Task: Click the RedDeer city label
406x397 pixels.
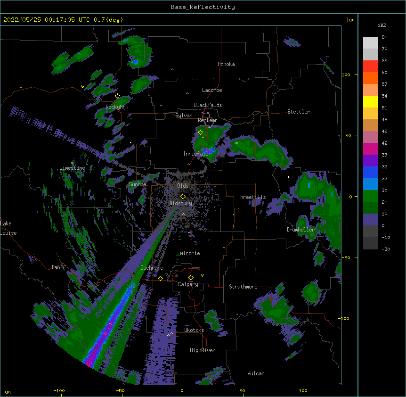Action: [207, 120]
